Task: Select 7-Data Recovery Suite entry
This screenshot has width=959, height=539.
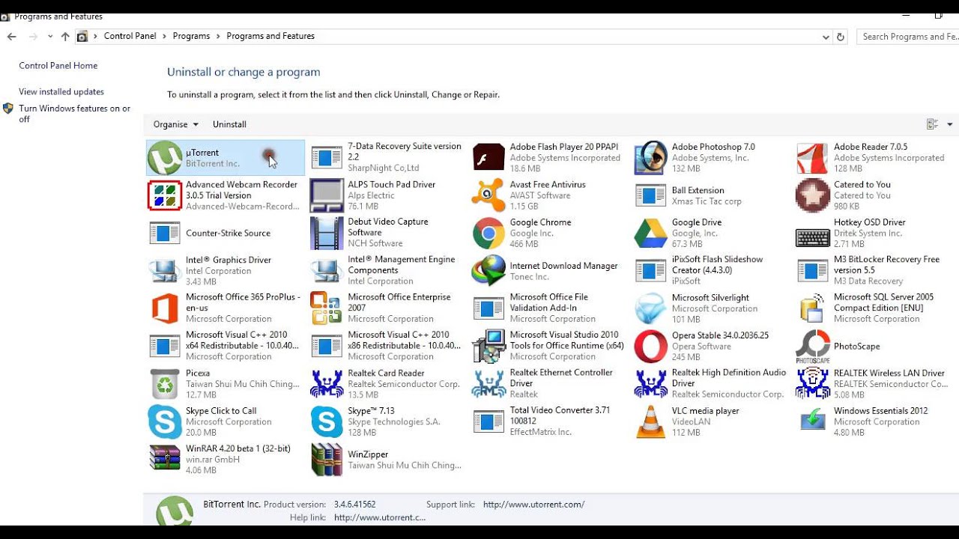Action: (x=387, y=158)
